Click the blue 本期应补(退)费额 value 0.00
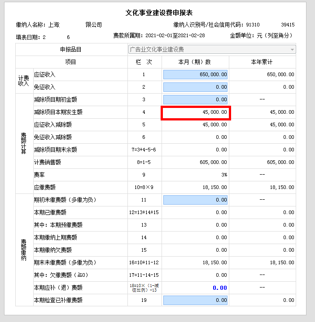Viewport: 315px width, 322px height. (220, 288)
